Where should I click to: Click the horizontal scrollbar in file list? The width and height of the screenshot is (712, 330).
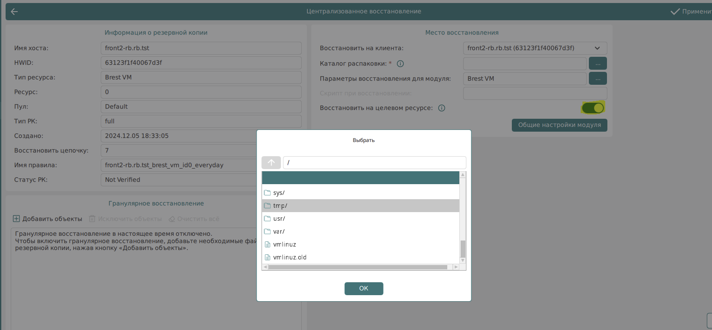click(x=358, y=267)
